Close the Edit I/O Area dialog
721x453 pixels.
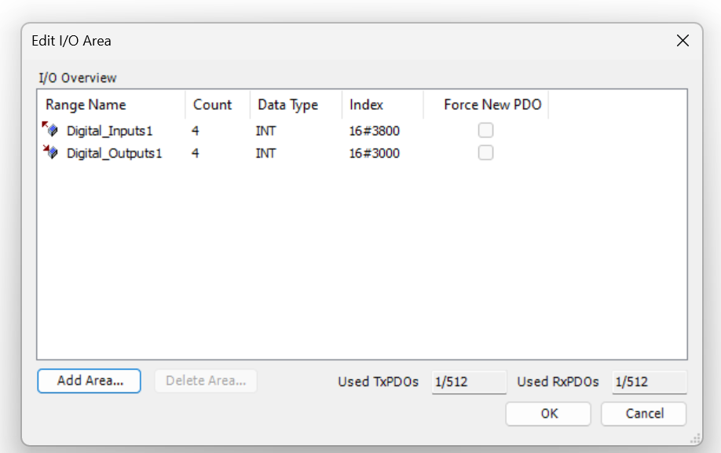click(x=683, y=40)
